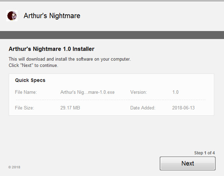
Task: Click the Date Added label
Action: [x=143, y=108]
